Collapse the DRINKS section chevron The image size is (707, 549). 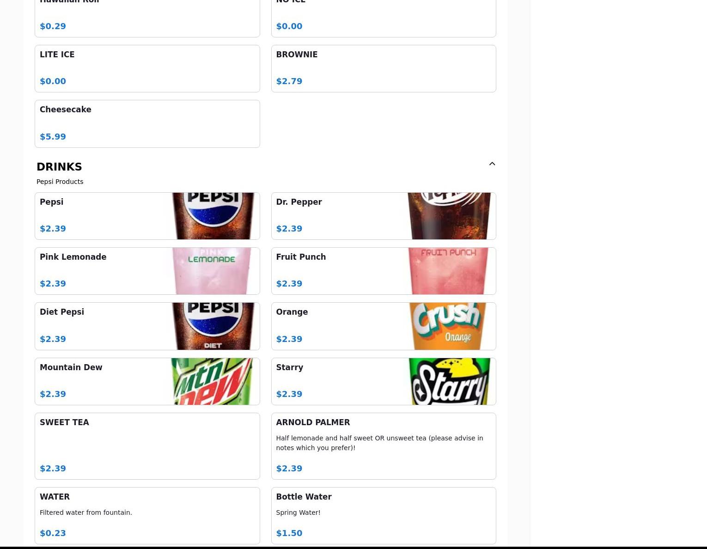click(492, 164)
